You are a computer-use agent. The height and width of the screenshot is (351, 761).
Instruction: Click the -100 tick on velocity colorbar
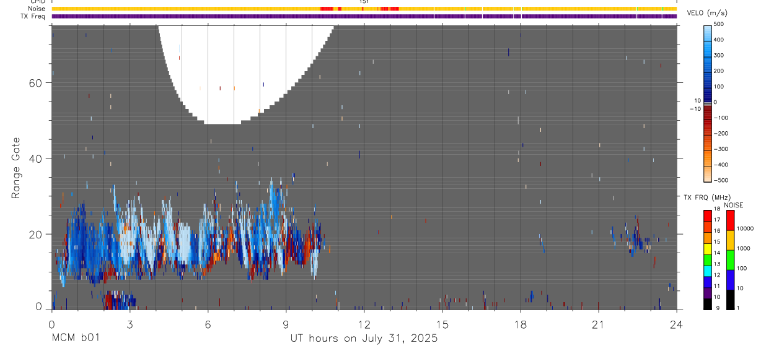[x=720, y=118]
